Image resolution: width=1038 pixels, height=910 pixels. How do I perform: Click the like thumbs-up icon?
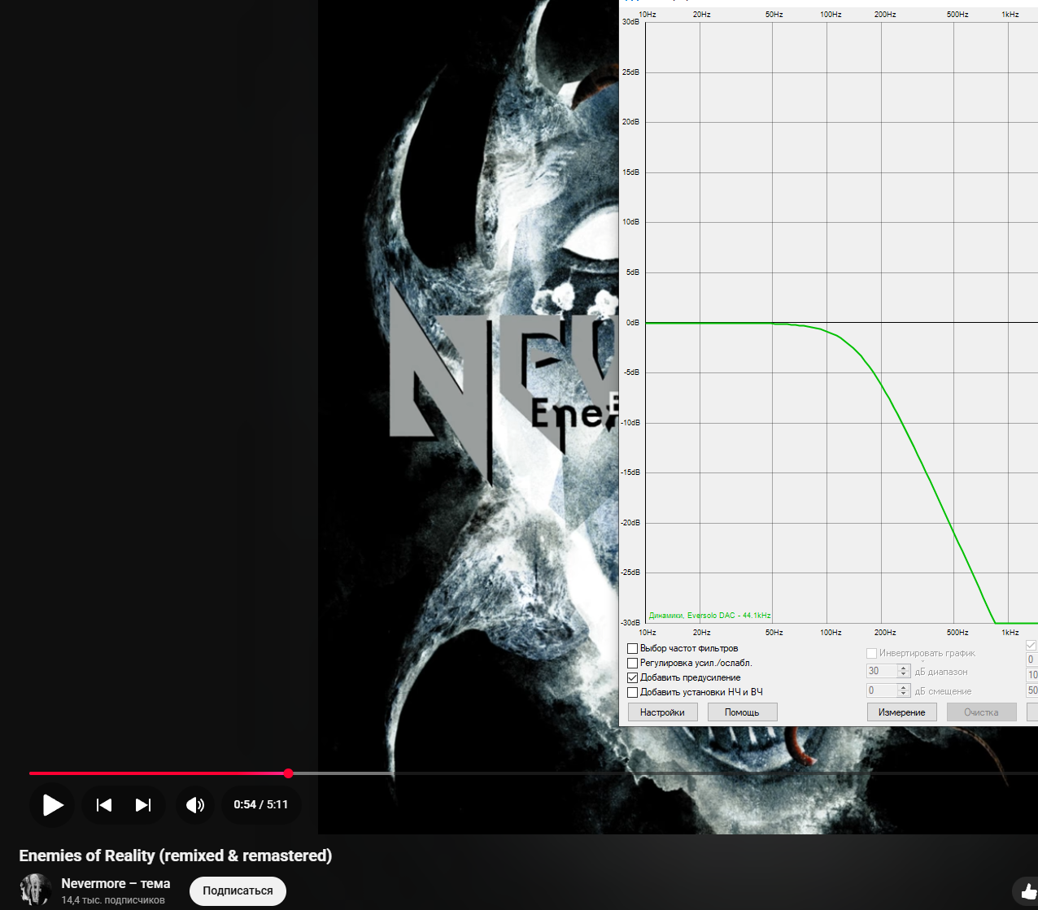point(1028,892)
